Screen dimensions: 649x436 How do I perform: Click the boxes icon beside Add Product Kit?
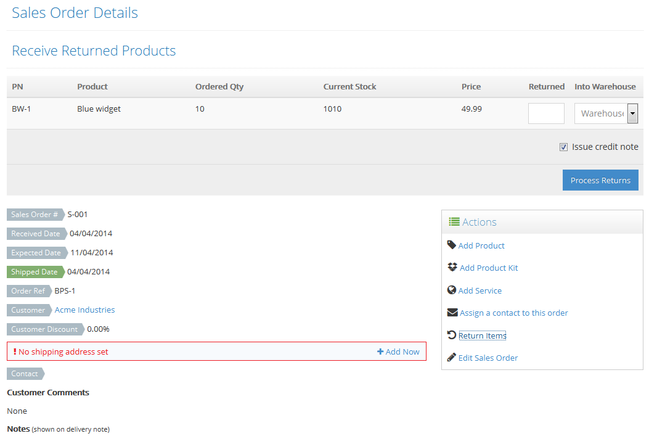[x=452, y=267]
